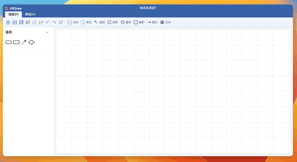Activate the Select pointer tool

(99, 22)
